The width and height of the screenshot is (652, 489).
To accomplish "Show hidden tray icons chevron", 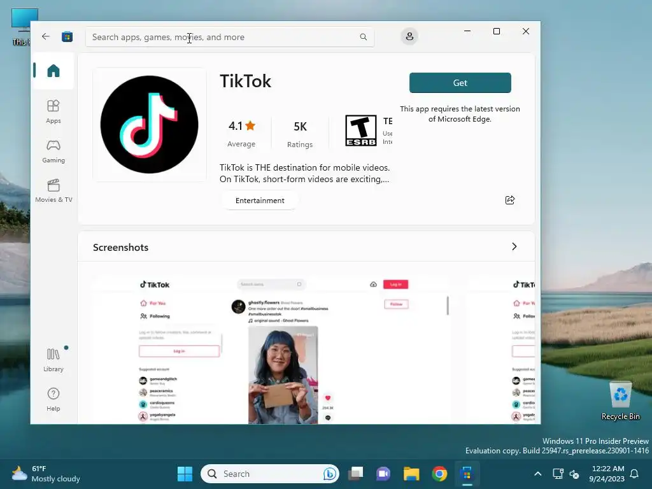I will [x=537, y=474].
